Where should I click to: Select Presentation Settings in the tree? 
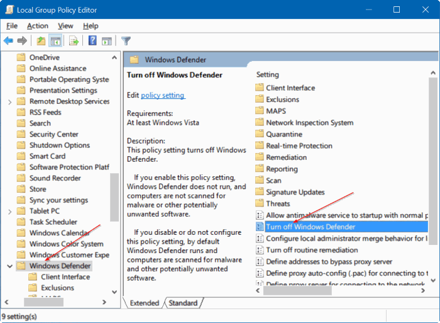pyautogui.click(x=63, y=90)
